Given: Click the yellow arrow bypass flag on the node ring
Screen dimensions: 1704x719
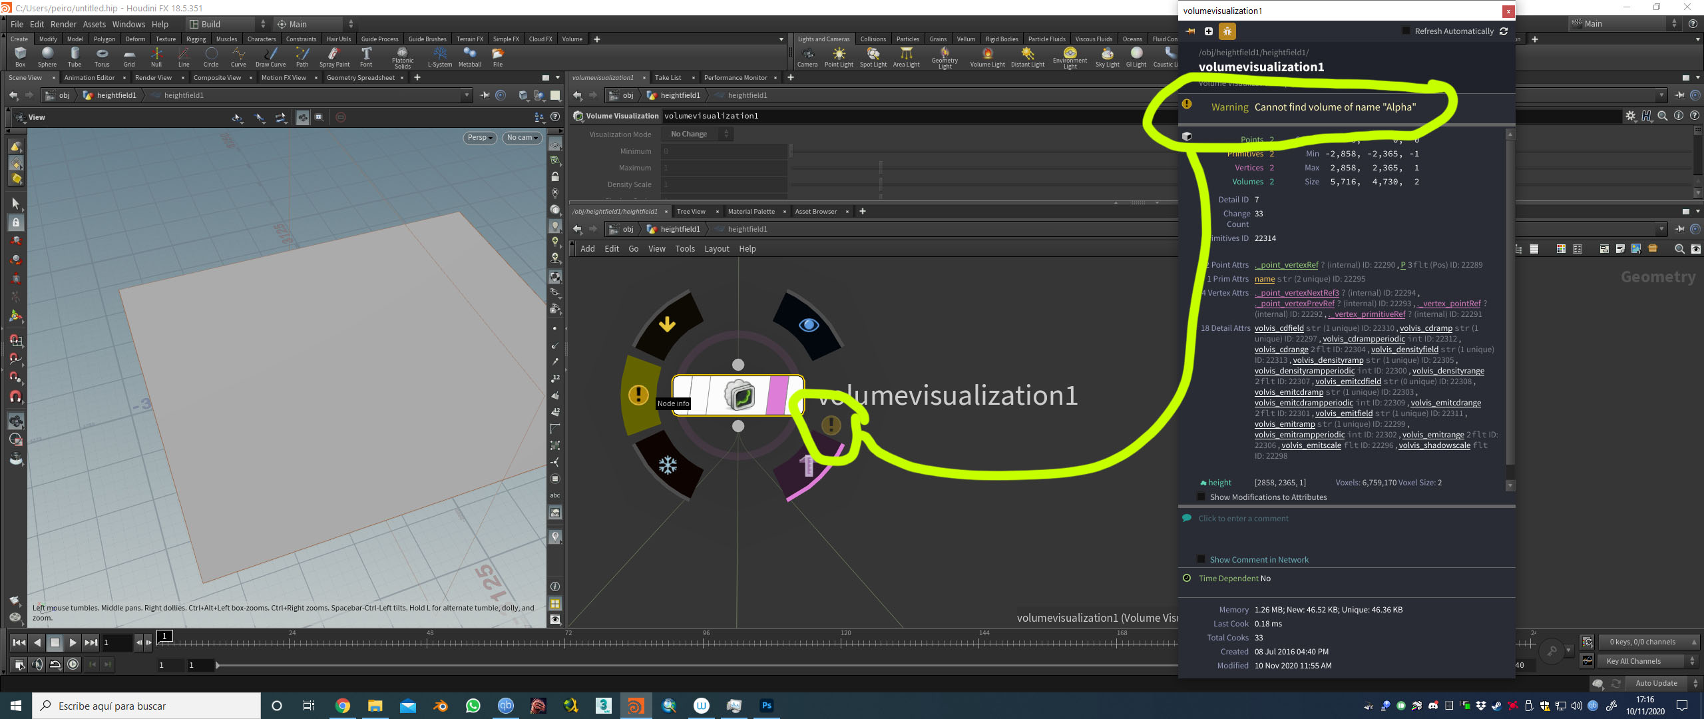Looking at the screenshot, I should tap(667, 324).
